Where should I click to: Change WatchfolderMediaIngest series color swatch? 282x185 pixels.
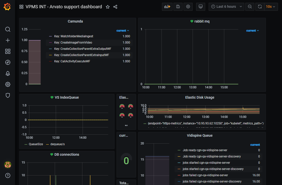tap(50, 36)
